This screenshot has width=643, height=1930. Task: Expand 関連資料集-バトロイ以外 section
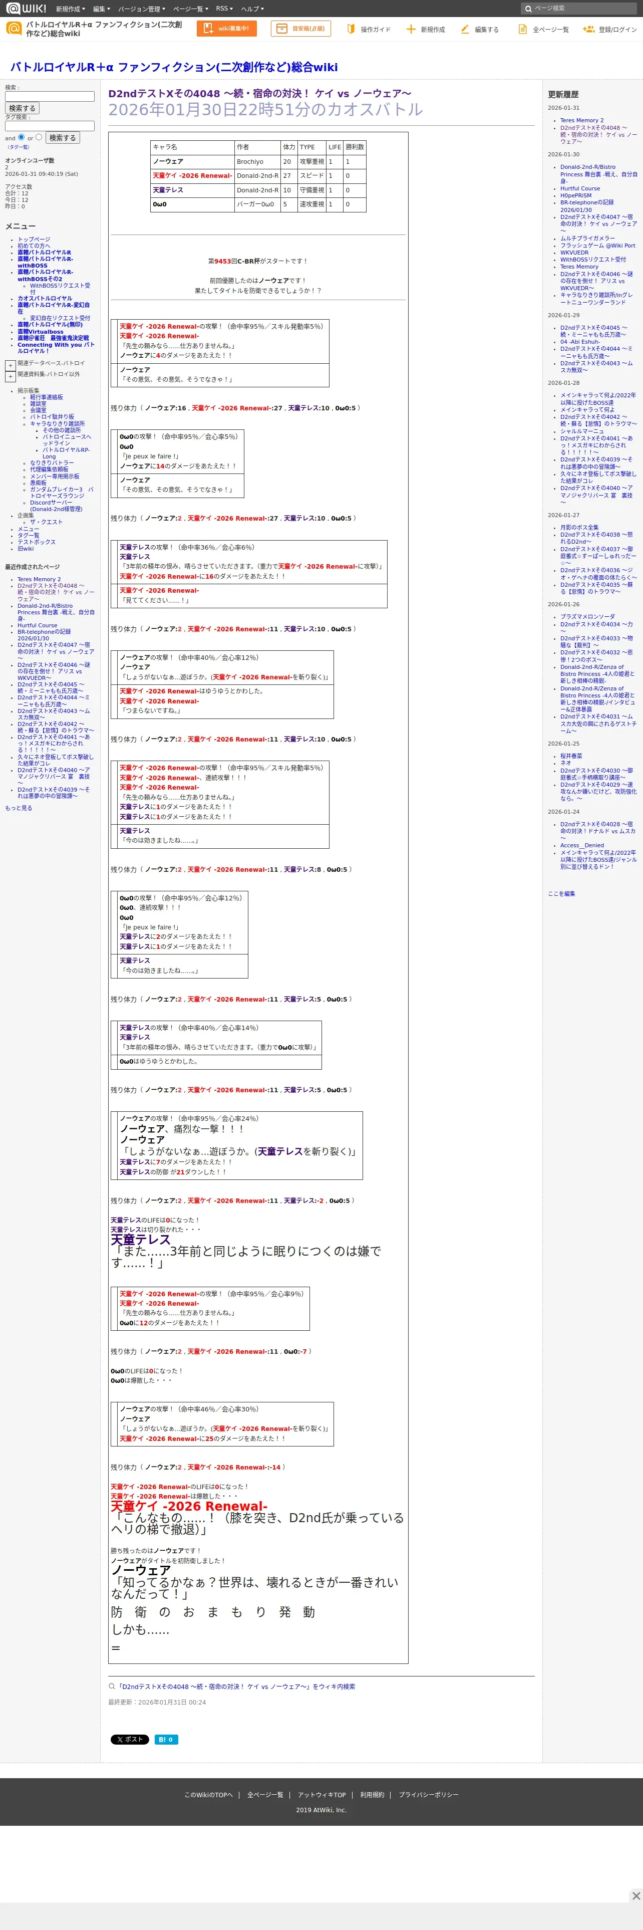pyautogui.click(x=11, y=377)
